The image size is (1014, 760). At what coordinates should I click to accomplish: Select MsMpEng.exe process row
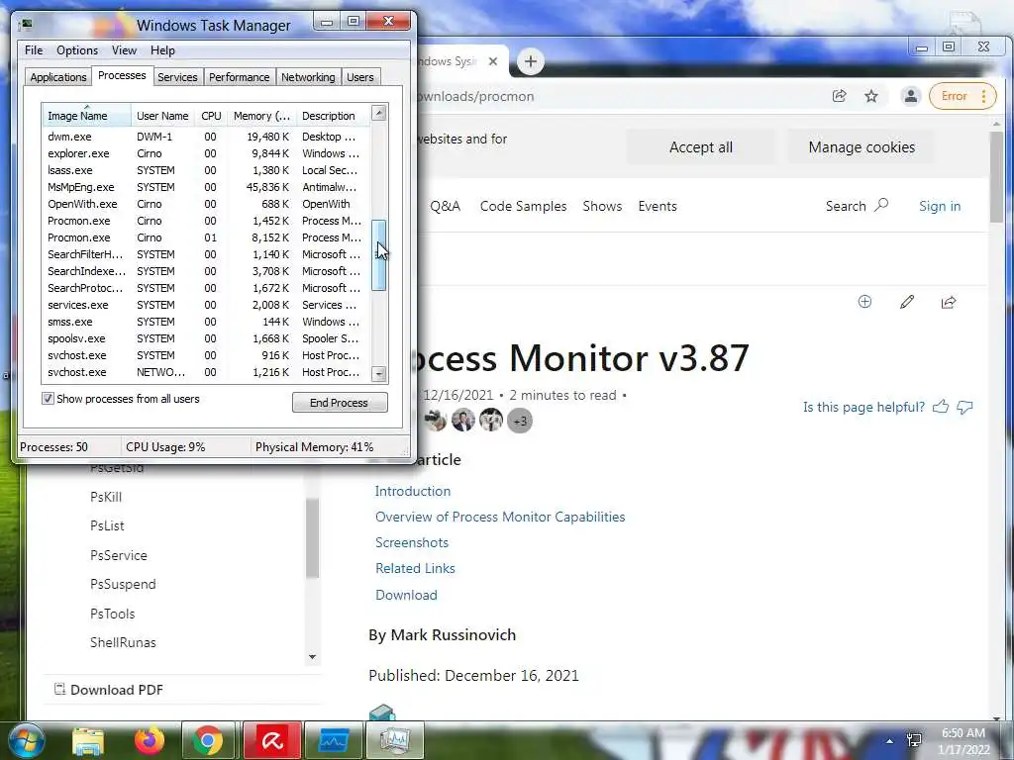206,187
